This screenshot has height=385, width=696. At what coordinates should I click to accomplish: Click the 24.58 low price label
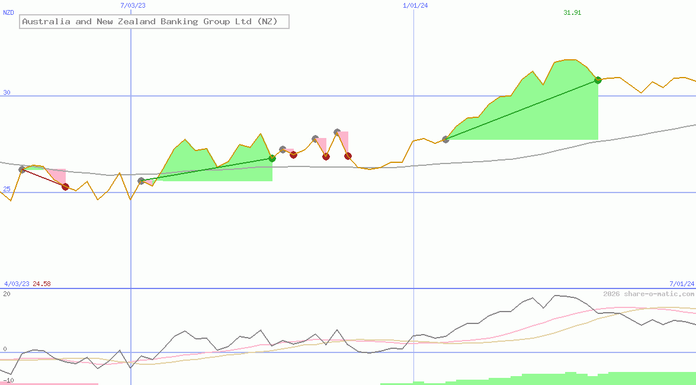click(40, 283)
